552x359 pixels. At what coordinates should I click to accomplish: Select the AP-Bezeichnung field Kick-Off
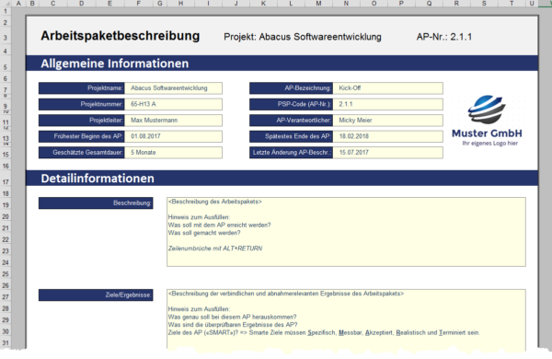click(x=387, y=88)
